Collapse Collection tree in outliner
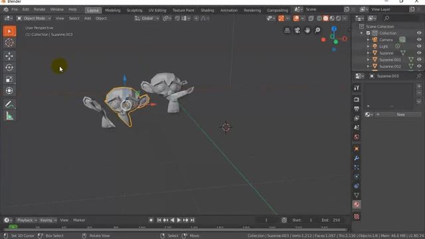Screen dimensions: 425x239 [x=361, y=33]
